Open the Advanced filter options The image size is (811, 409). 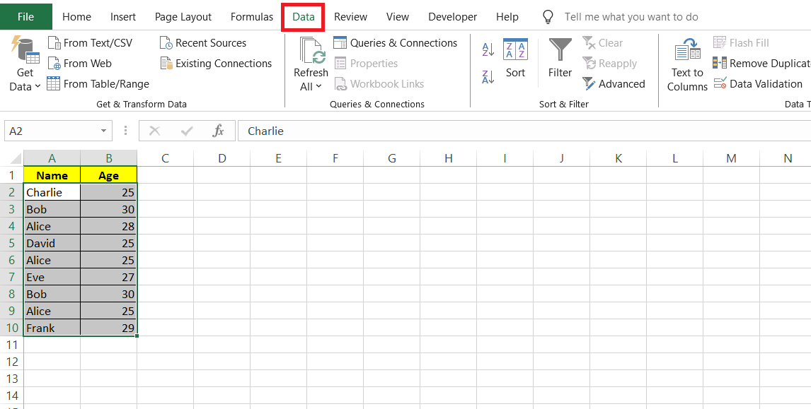point(614,83)
